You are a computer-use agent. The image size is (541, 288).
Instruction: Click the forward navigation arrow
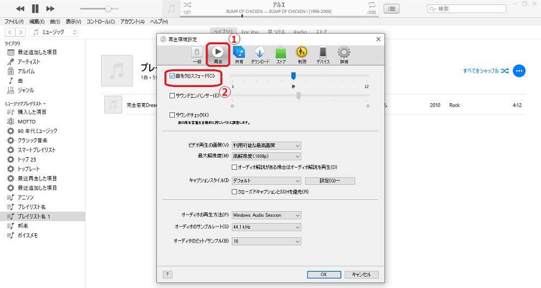[21, 32]
